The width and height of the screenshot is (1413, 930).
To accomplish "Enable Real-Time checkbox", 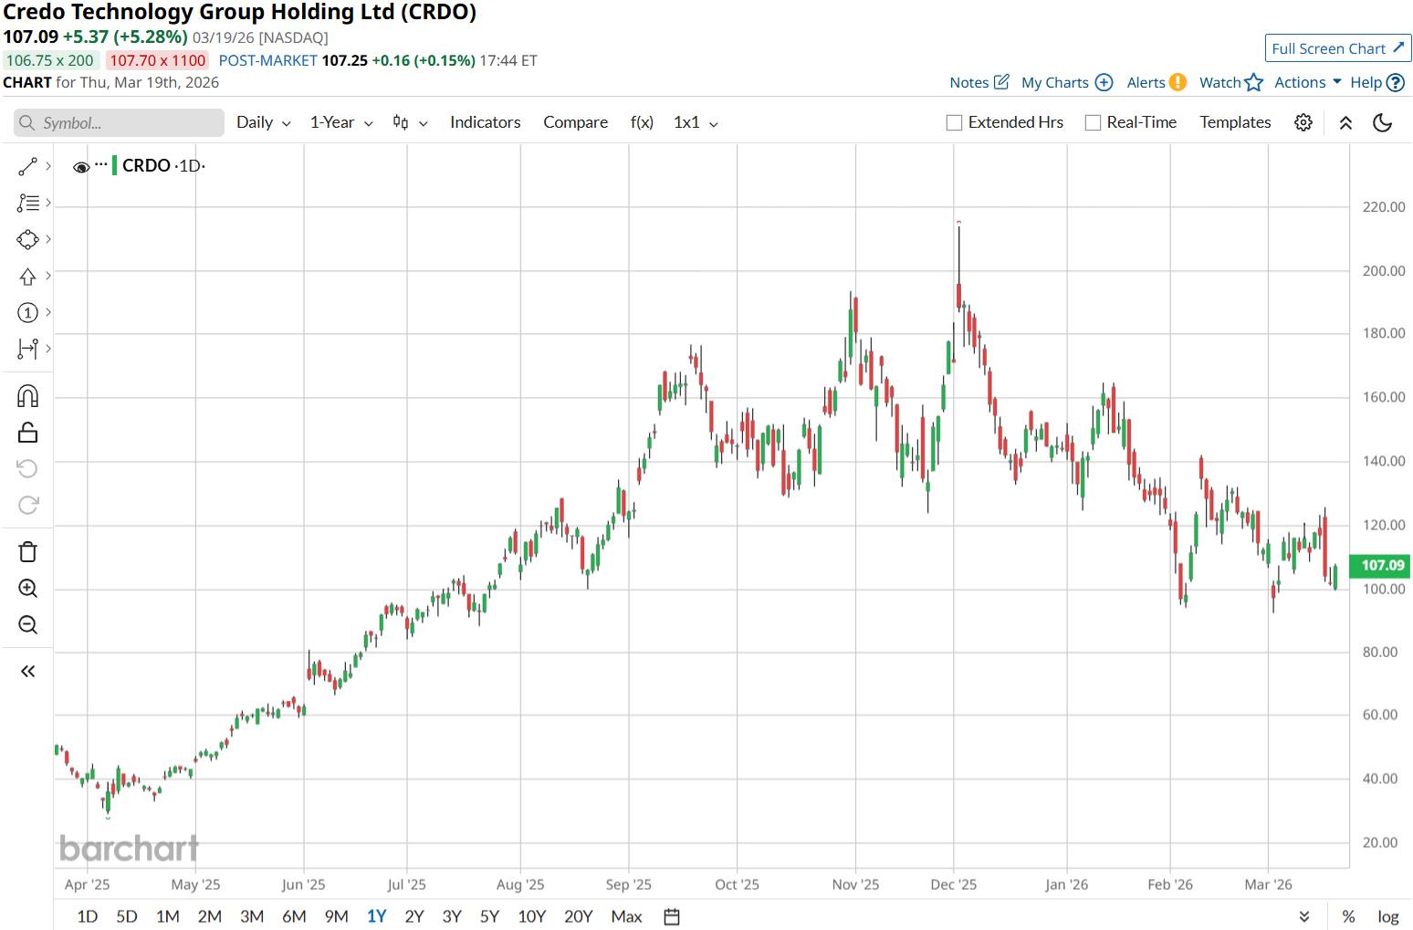I will 1093,122.
